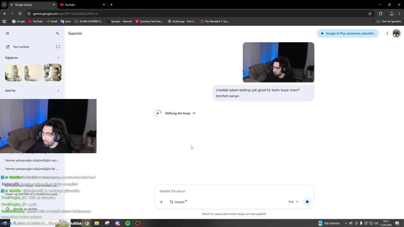This screenshot has width=404, height=227.
Task: Open the İLHAM ALDIĞIM G... bookmark folder
Action: (89, 21)
